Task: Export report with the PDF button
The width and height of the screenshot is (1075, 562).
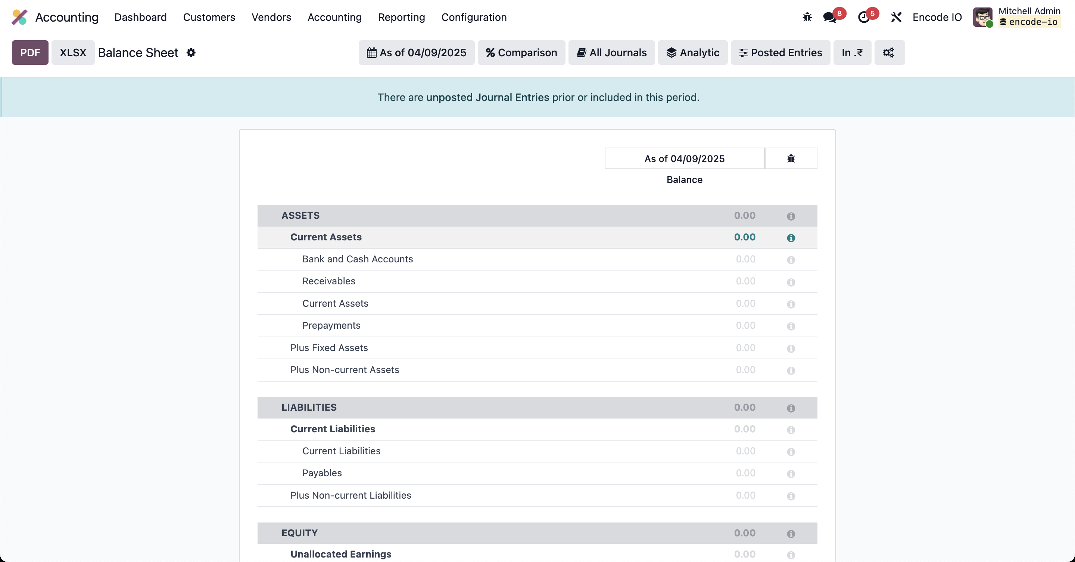Action: pyautogui.click(x=30, y=53)
